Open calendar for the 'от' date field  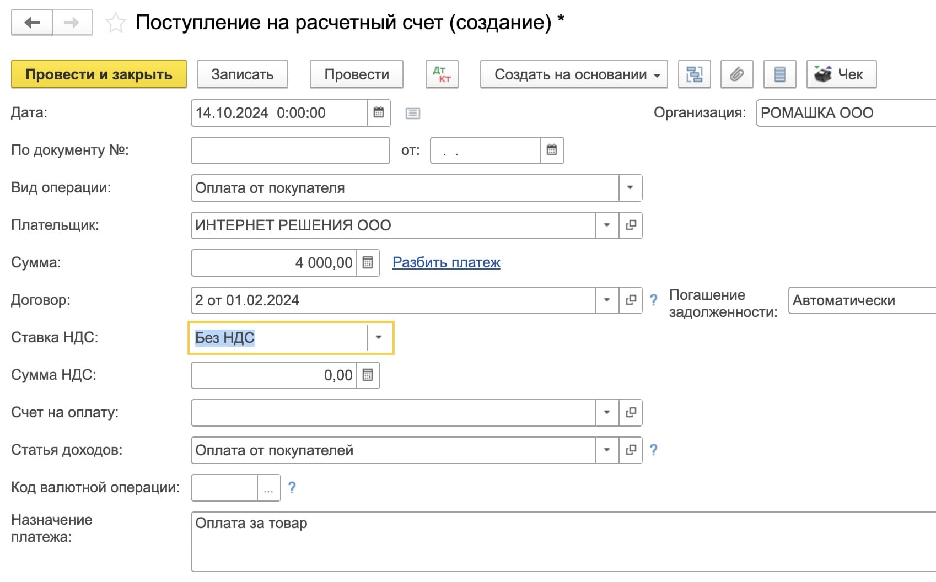point(552,150)
